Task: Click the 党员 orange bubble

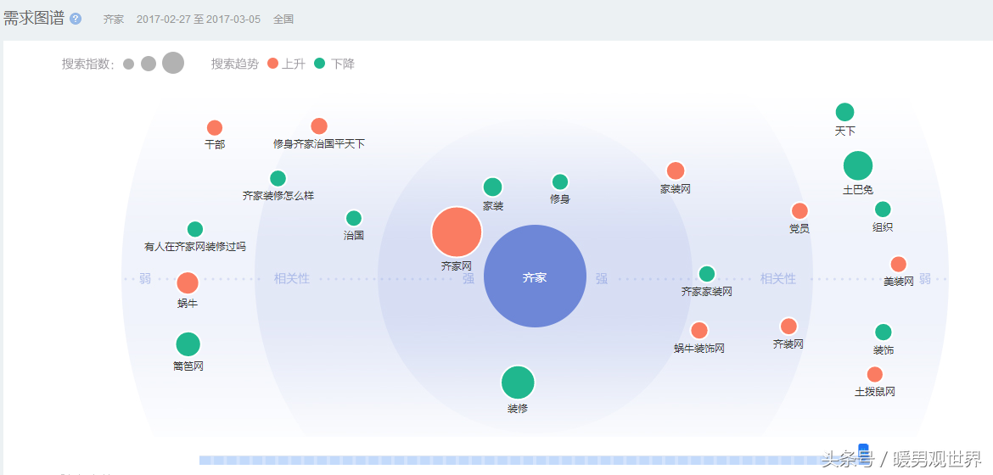Action: click(799, 211)
